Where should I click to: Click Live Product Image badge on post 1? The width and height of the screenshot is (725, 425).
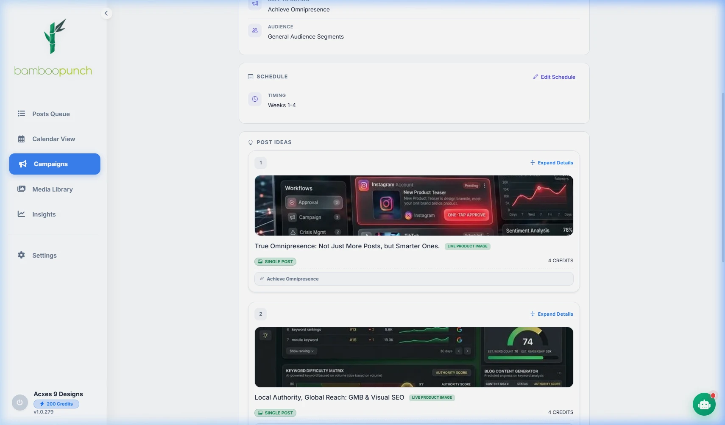(467, 246)
